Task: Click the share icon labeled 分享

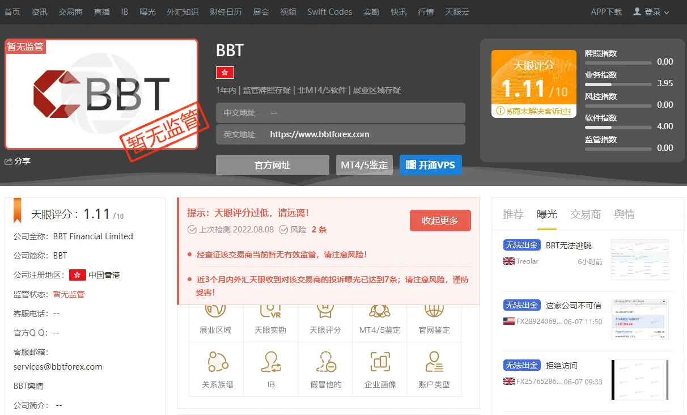Action: pyautogui.click(x=9, y=162)
